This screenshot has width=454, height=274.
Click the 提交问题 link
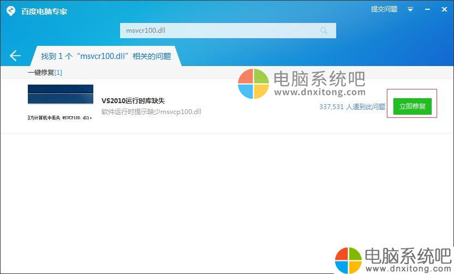pos(384,9)
